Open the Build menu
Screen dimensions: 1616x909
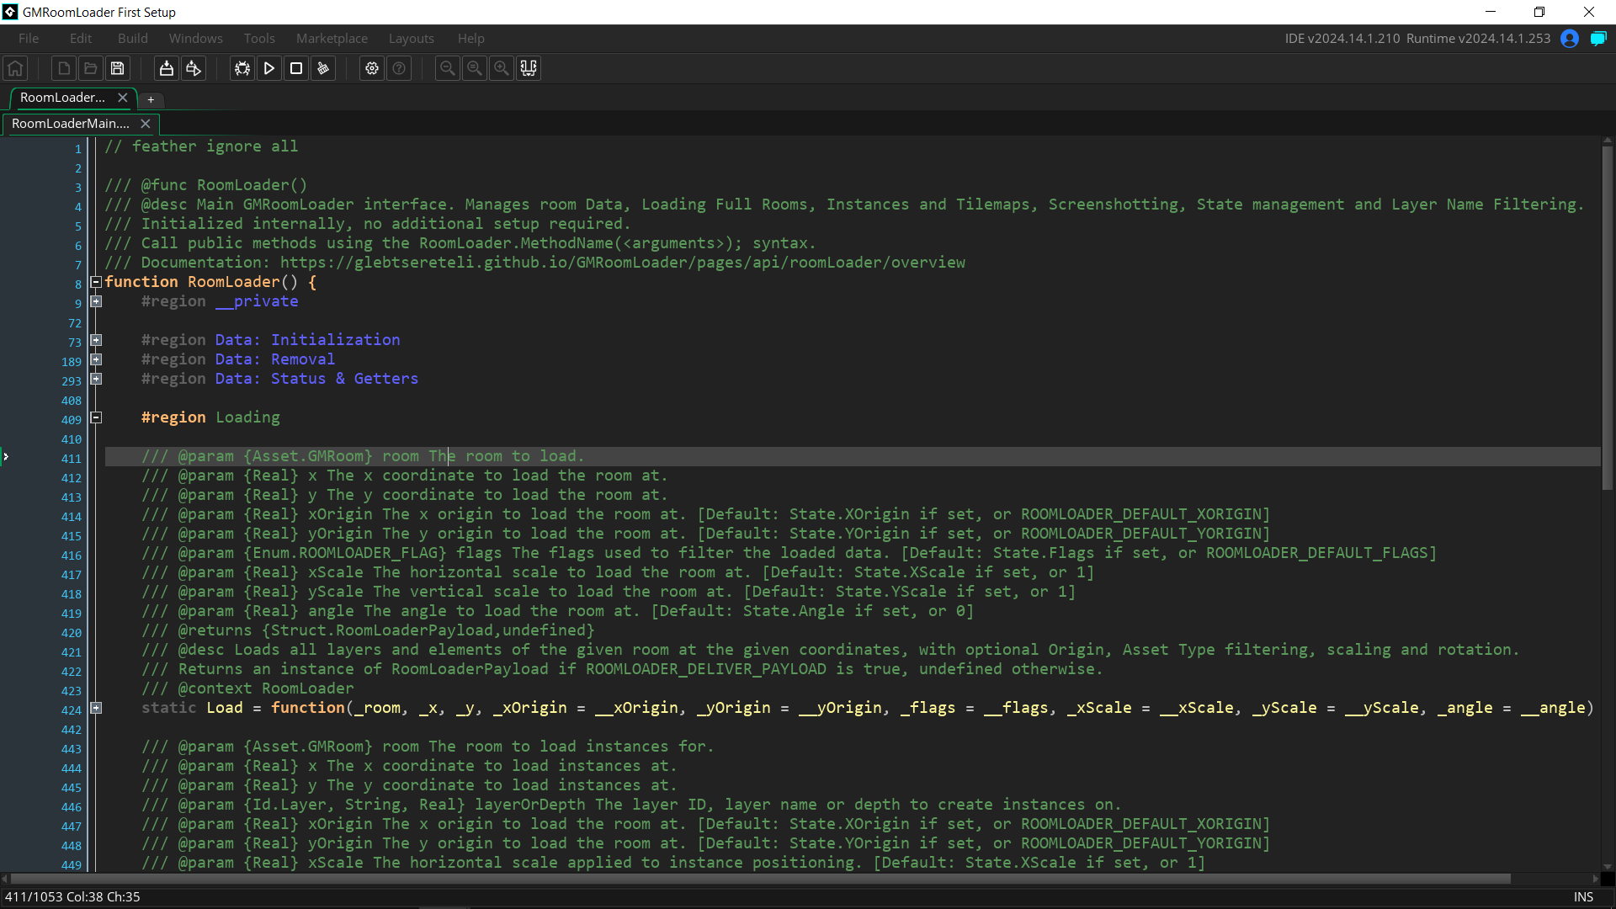tap(132, 39)
